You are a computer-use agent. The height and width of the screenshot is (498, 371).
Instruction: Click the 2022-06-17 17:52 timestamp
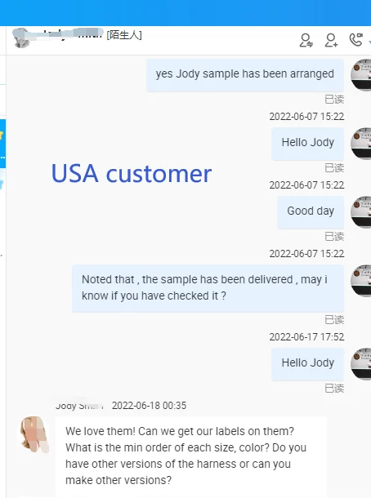click(x=306, y=337)
